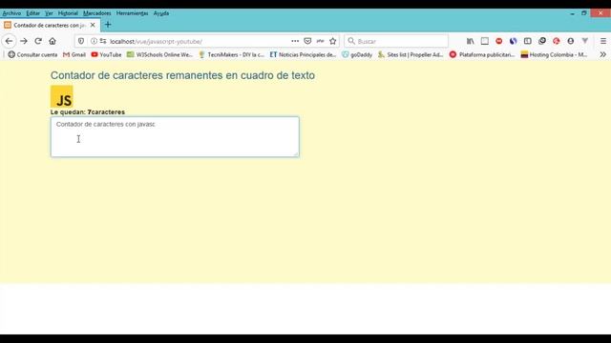This screenshot has height=343, width=611.
Task: Click the red globe-like extension icon
Action: 556,41
